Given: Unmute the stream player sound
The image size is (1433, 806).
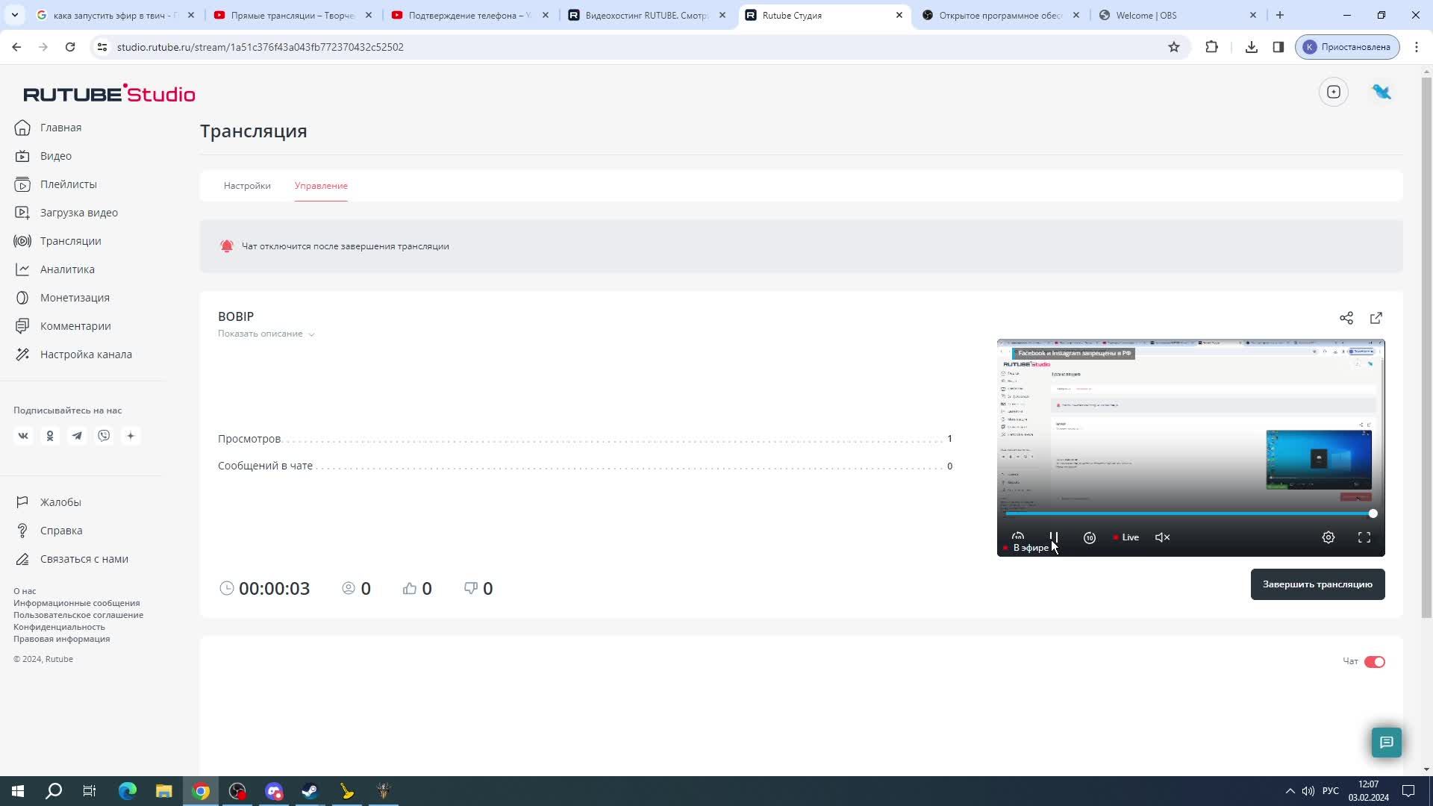Looking at the screenshot, I should pyautogui.click(x=1162, y=537).
